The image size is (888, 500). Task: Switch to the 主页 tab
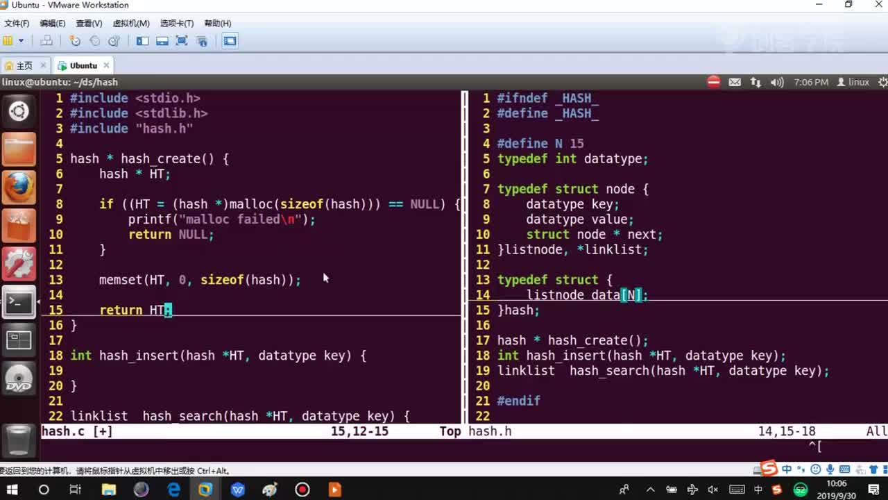coord(24,66)
